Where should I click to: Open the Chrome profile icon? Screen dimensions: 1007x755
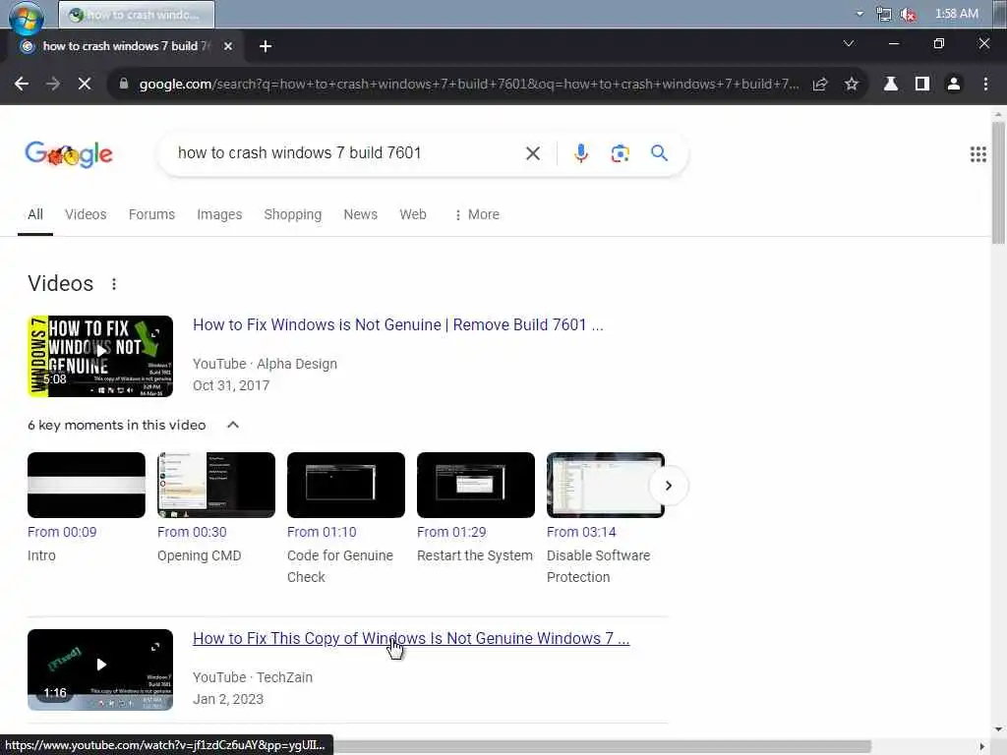click(x=954, y=85)
